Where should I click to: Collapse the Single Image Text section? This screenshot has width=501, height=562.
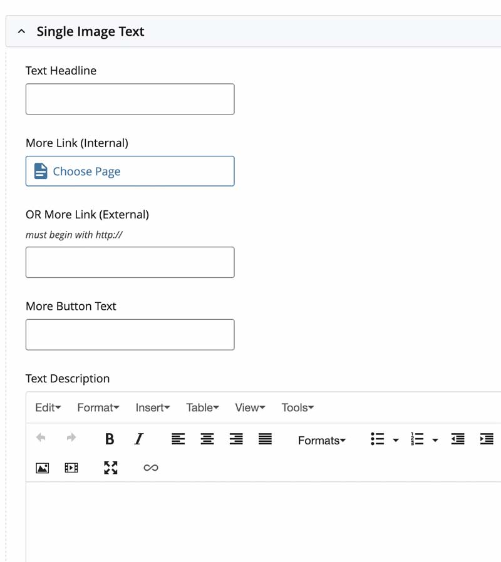click(22, 31)
